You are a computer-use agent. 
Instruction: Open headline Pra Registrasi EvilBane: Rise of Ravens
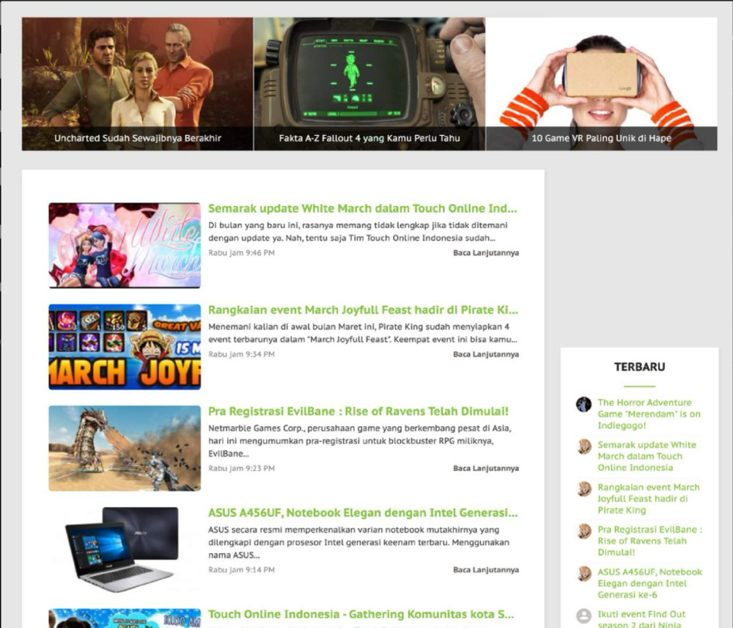coord(358,412)
